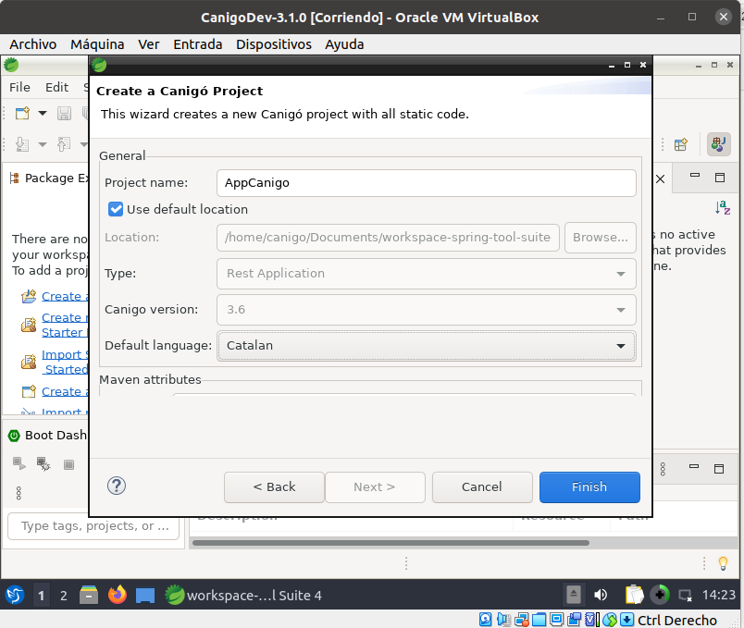Open the Máquina menu in VirtualBox

click(x=97, y=44)
